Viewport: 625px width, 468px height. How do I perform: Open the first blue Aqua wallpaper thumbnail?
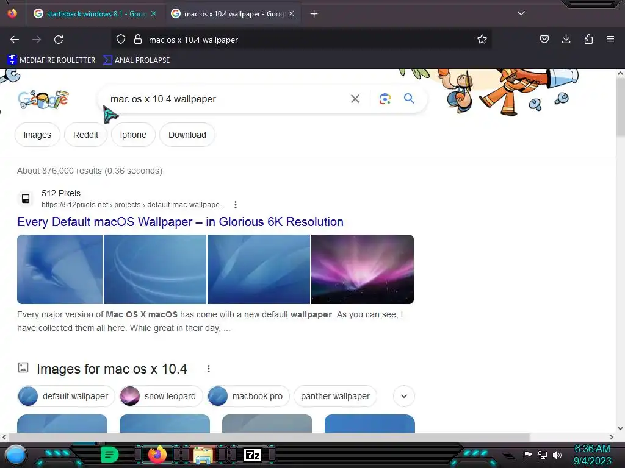click(x=60, y=269)
